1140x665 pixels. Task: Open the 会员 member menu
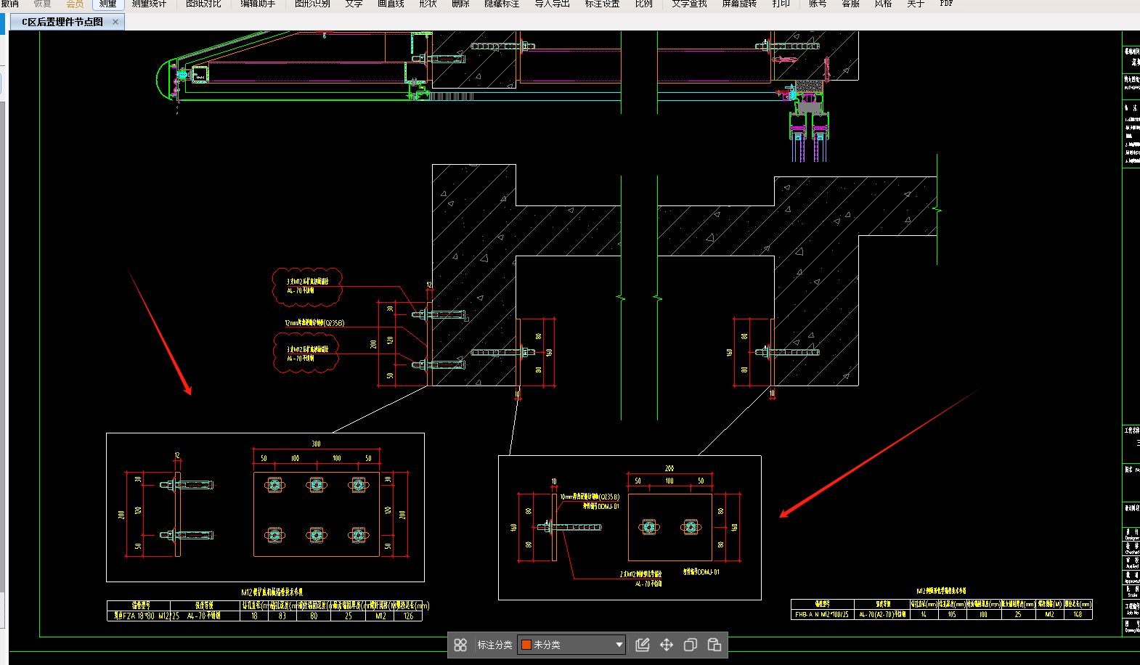75,4
